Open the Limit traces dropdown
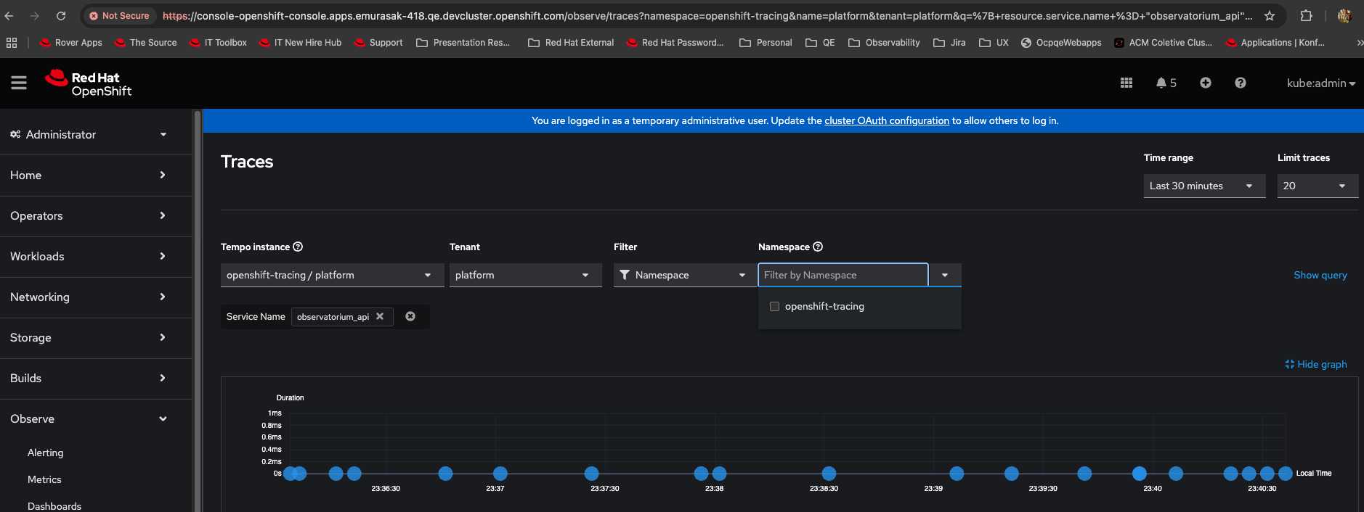This screenshot has height=512, width=1364. (x=1317, y=186)
